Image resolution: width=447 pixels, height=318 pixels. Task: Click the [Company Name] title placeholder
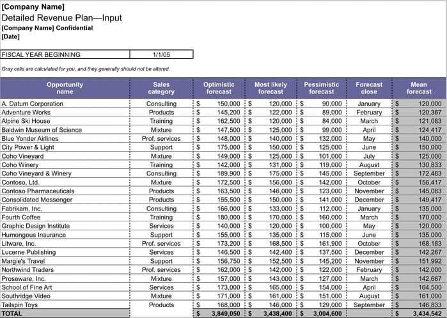[x=33, y=6]
